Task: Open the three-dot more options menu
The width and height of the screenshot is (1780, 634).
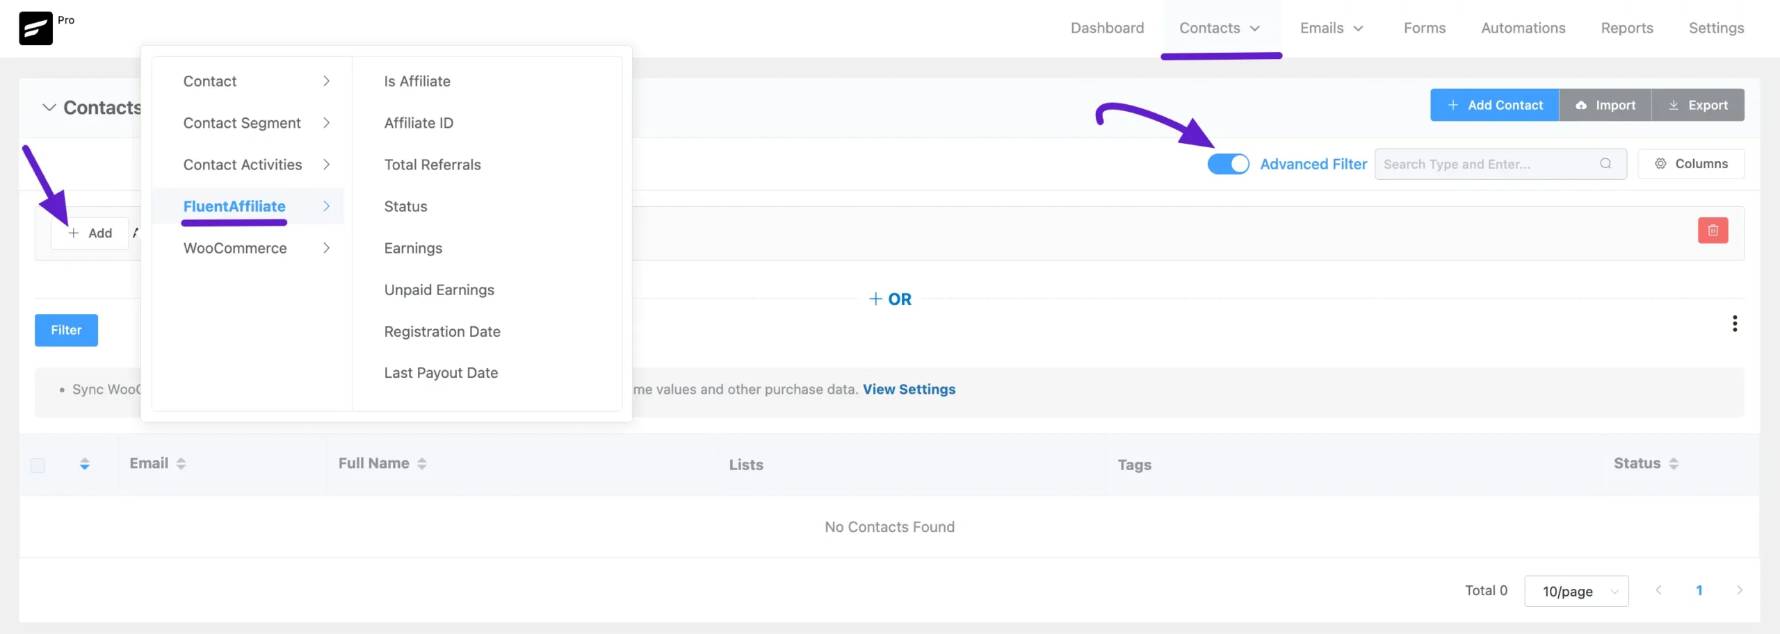Action: 1735,324
